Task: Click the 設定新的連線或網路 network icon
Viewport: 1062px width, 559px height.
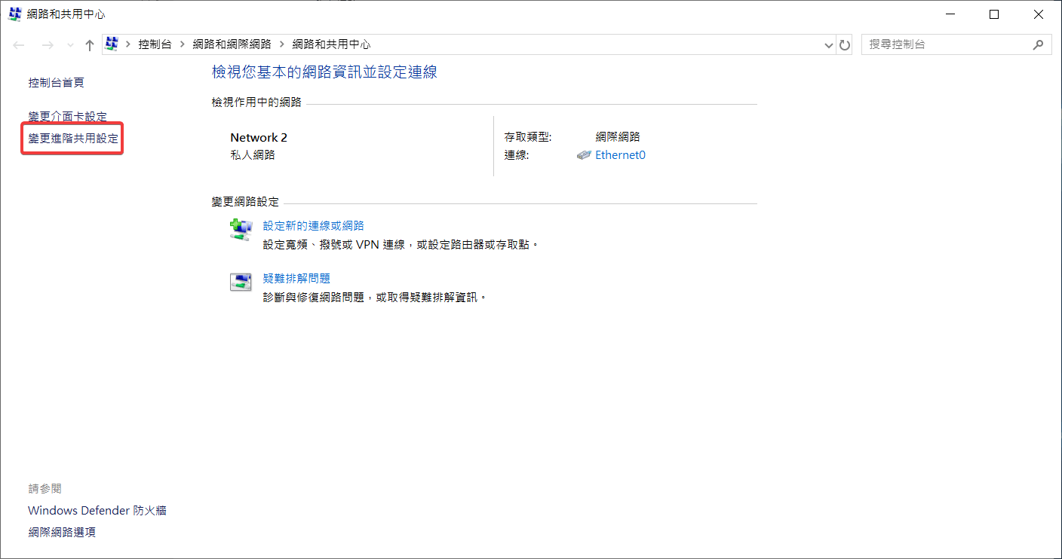Action: 240,230
